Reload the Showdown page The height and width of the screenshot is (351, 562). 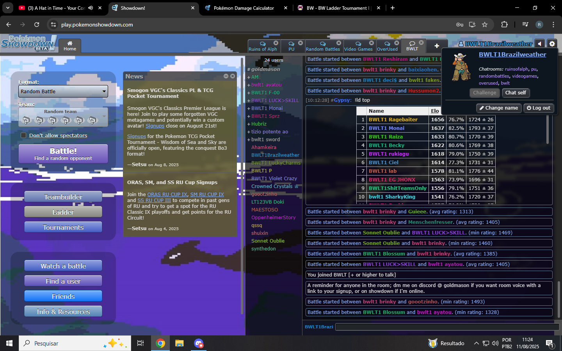point(37,25)
